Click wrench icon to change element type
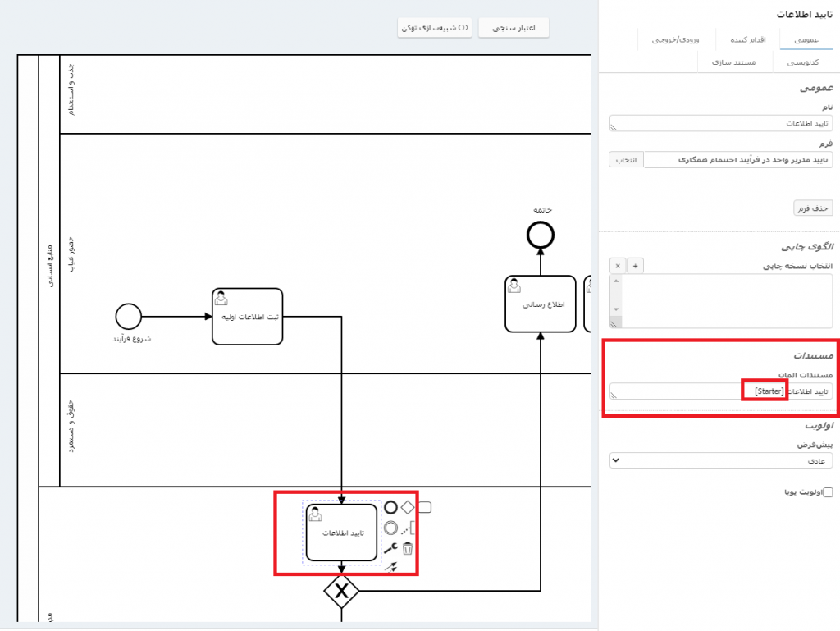This screenshot has width=840, height=631. (x=390, y=548)
